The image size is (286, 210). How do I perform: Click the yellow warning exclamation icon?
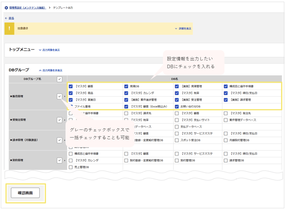[x=9, y=28]
